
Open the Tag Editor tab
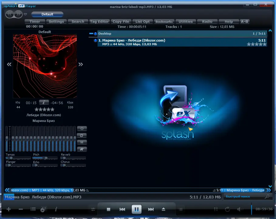[99, 21]
